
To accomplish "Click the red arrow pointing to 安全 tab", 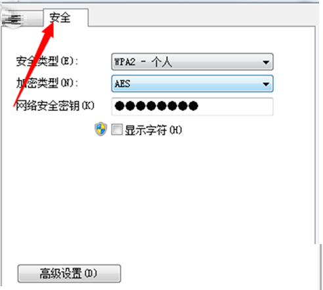I will 34,64.
